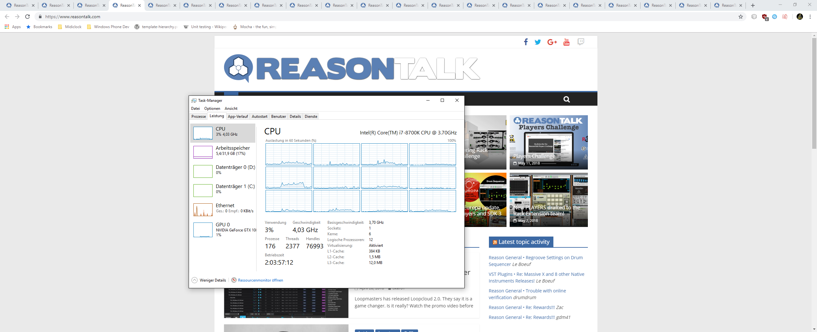The height and width of the screenshot is (332, 817).
Task: Open the grey cube extension icon
Action: coord(754,17)
